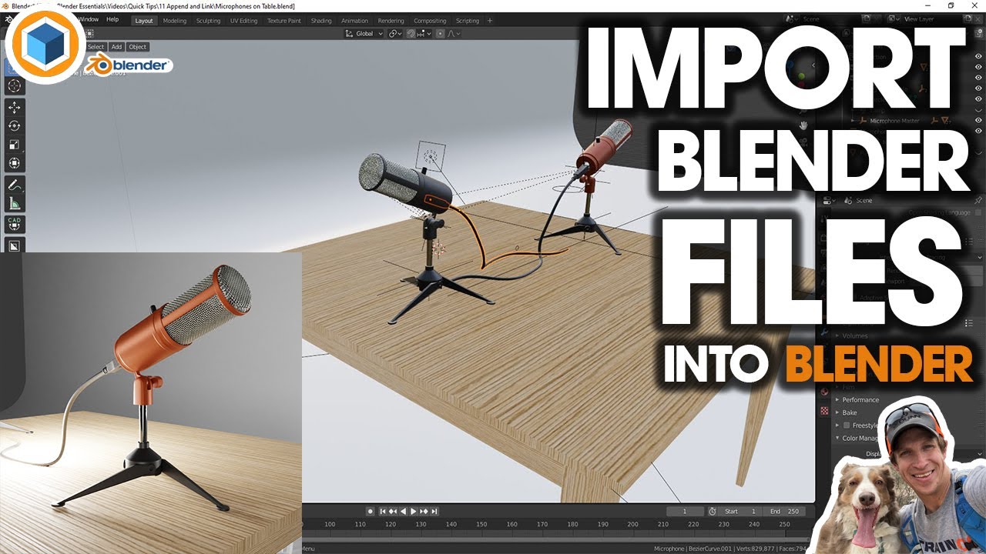Open the Global transform orientation dropdown
The width and height of the screenshot is (986, 554).
pyautogui.click(x=364, y=33)
